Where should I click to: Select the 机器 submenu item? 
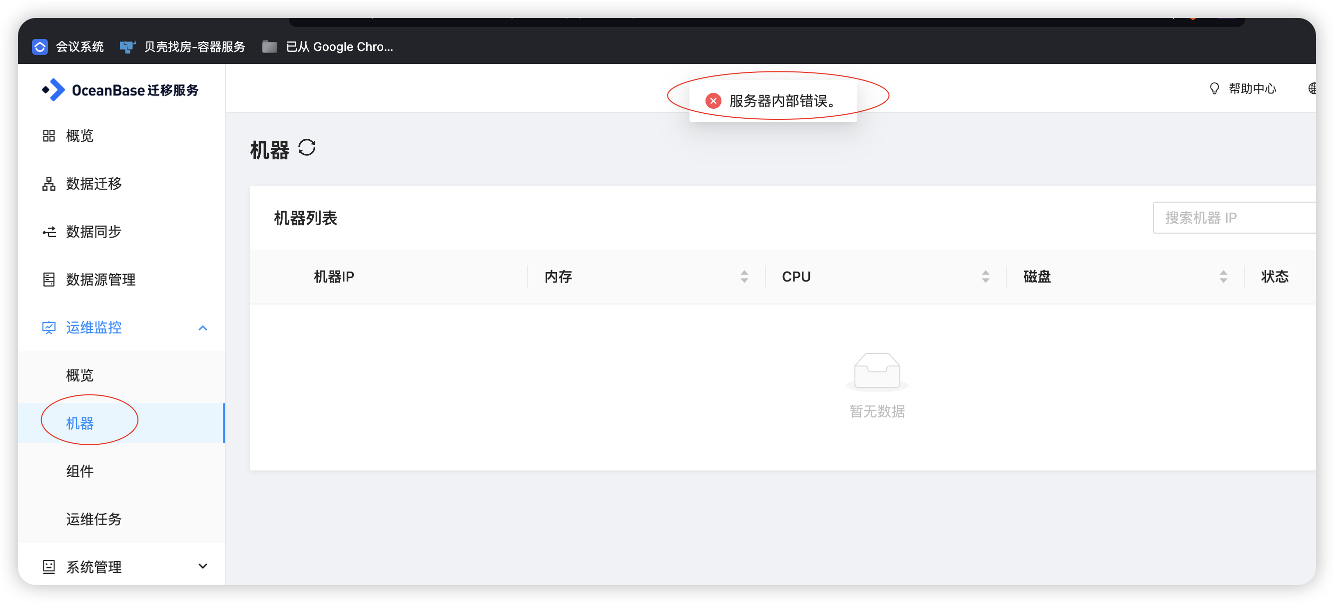pos(121,423)
